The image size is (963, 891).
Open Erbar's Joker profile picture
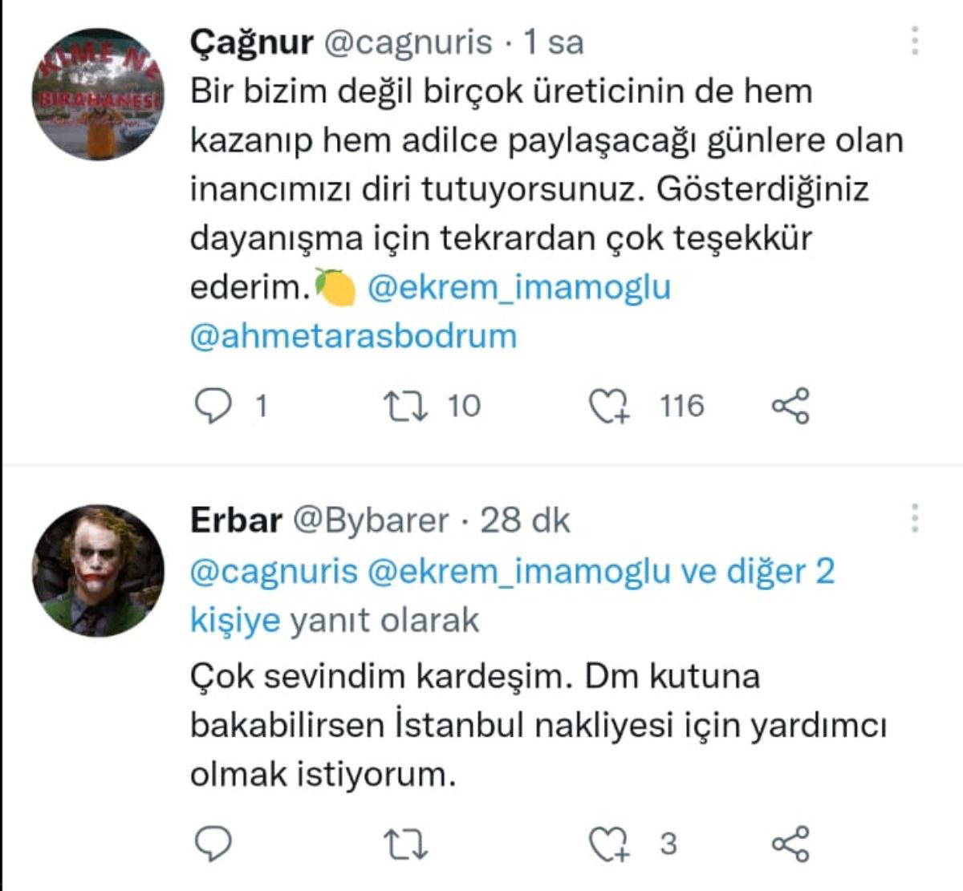coord(97,570)
